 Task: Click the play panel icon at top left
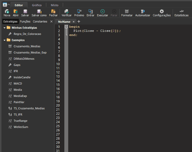click(x=5, y=5)
